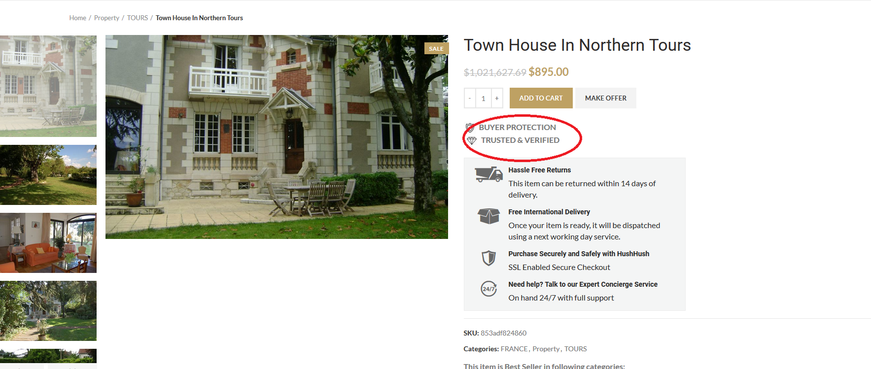
Task: Click the Make Offer button
Action: click(605, 98)
